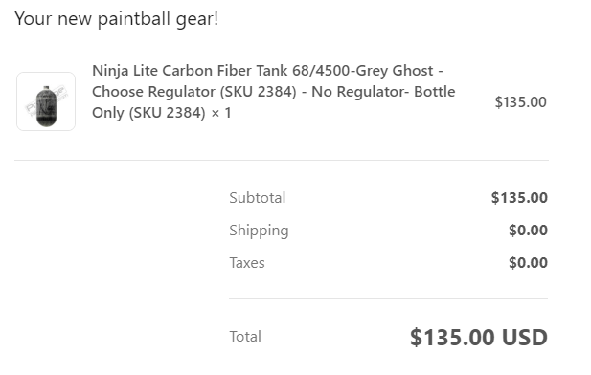Click the "No Regulator- Bottle" text line

[383, 92]
